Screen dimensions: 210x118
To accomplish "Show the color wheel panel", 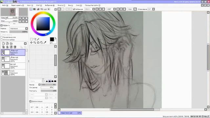I will 31,9.
